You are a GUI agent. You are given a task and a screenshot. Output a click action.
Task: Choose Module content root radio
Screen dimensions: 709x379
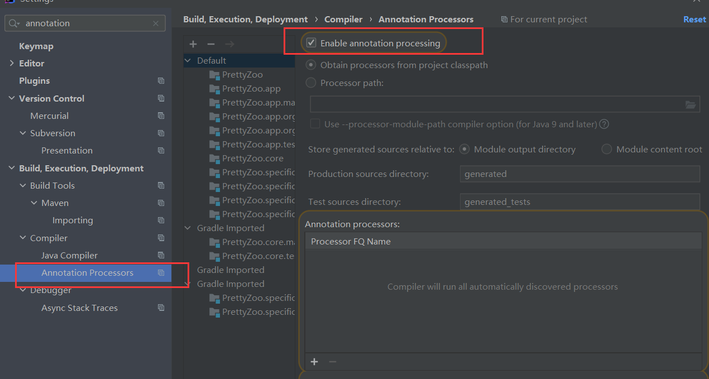coord(607,150)
